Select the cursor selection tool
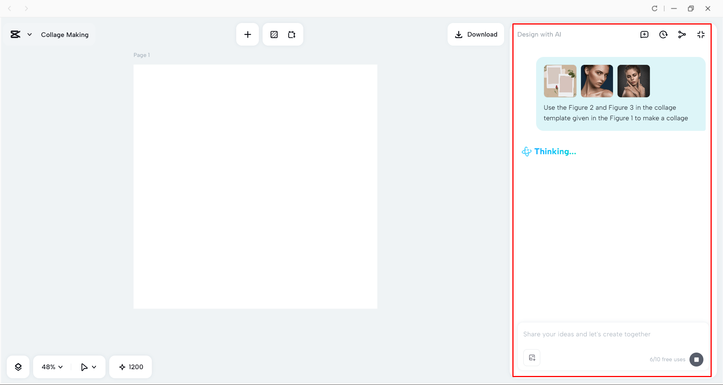The image size is (723, 385). pyautogui.click(x=84, y=367)
